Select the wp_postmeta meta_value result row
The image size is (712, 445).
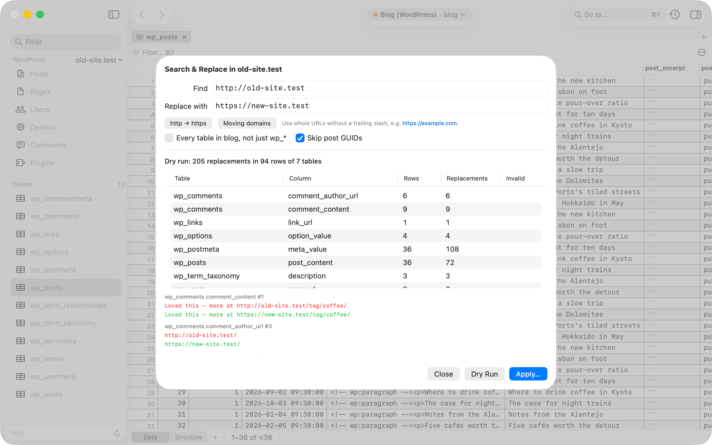point(356,249)
